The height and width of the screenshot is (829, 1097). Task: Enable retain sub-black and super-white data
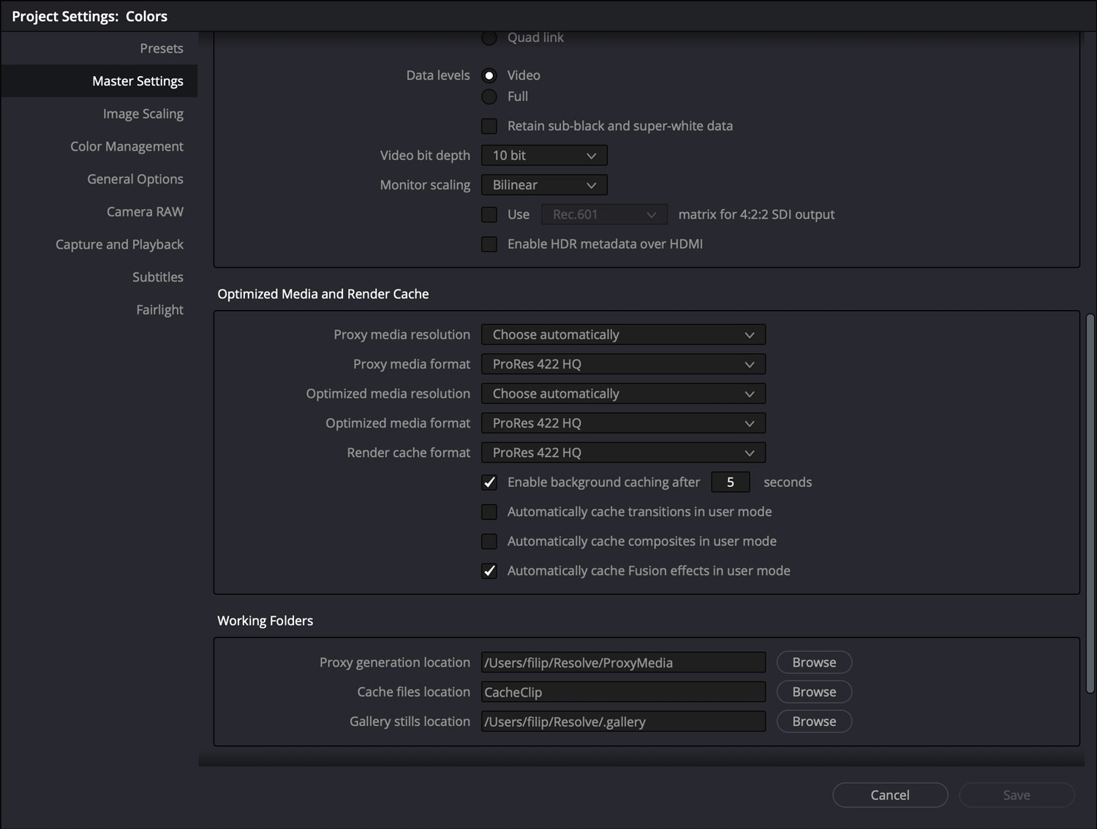[x=489, y=126]
